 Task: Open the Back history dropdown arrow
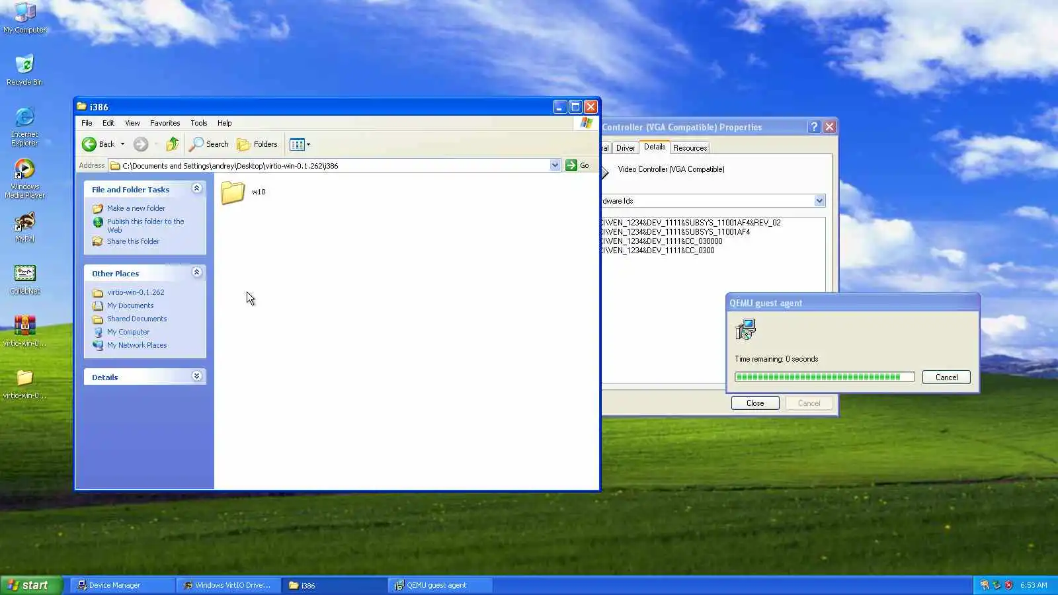(122, 144)
